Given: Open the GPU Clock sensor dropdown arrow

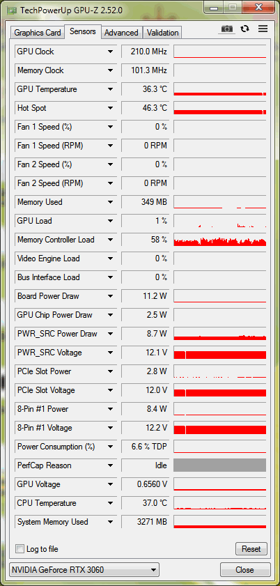Looking at the screenshot, I should (x=110, y=52).
